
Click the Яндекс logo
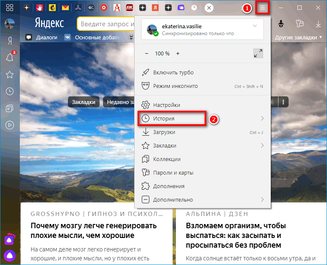(49, 22)
